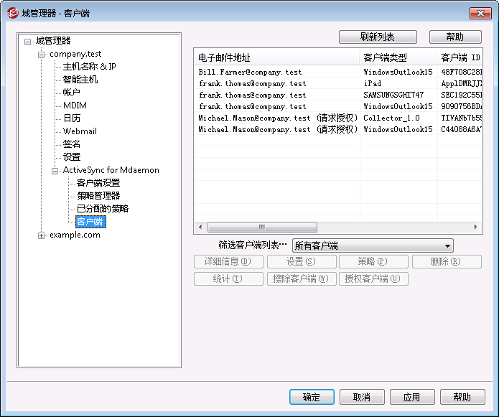Image resolution: width=499 pixels, height=417 pixels.
Task: Select frank.thomas row with iPad client
Action: coord(338,83)
